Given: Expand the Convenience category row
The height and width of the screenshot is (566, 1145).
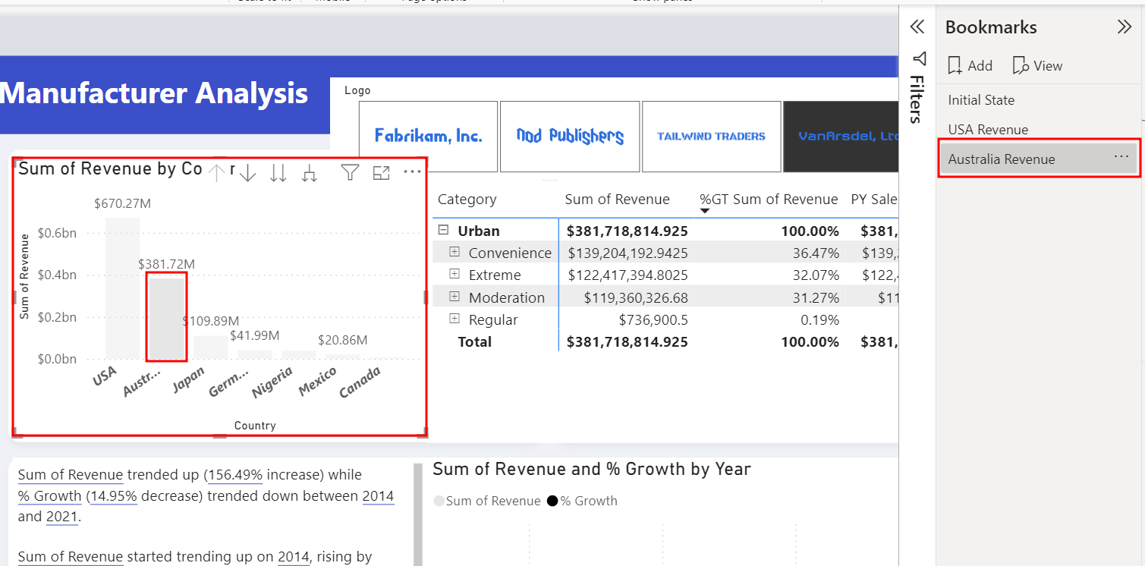Looking at the screenshot, I should pos(455,251).
